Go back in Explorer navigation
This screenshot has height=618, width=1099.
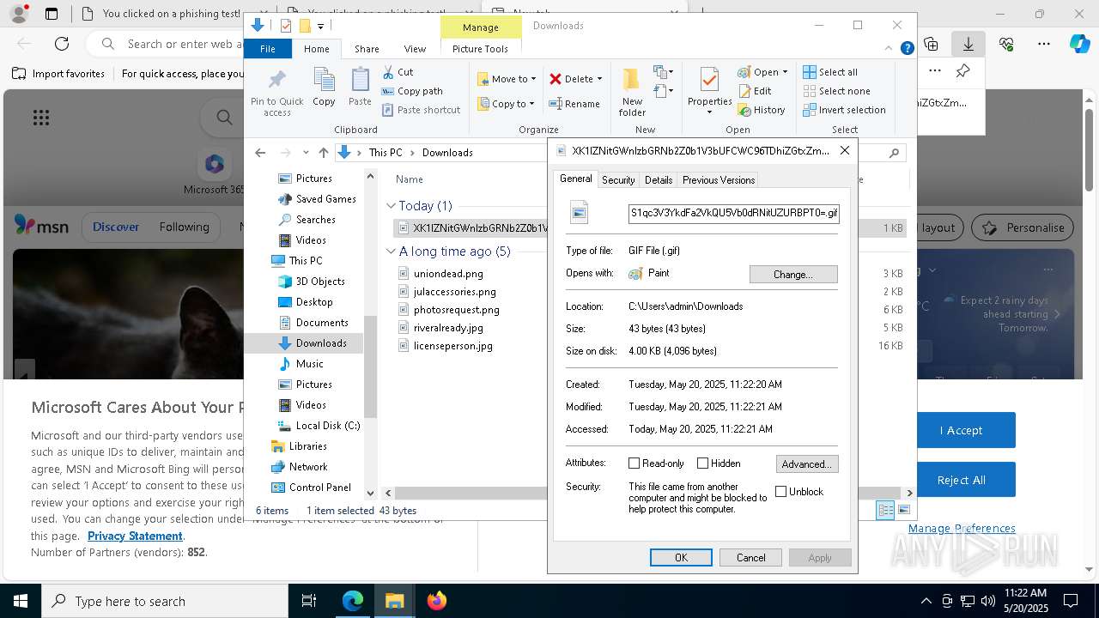click(x=260, y=153)
